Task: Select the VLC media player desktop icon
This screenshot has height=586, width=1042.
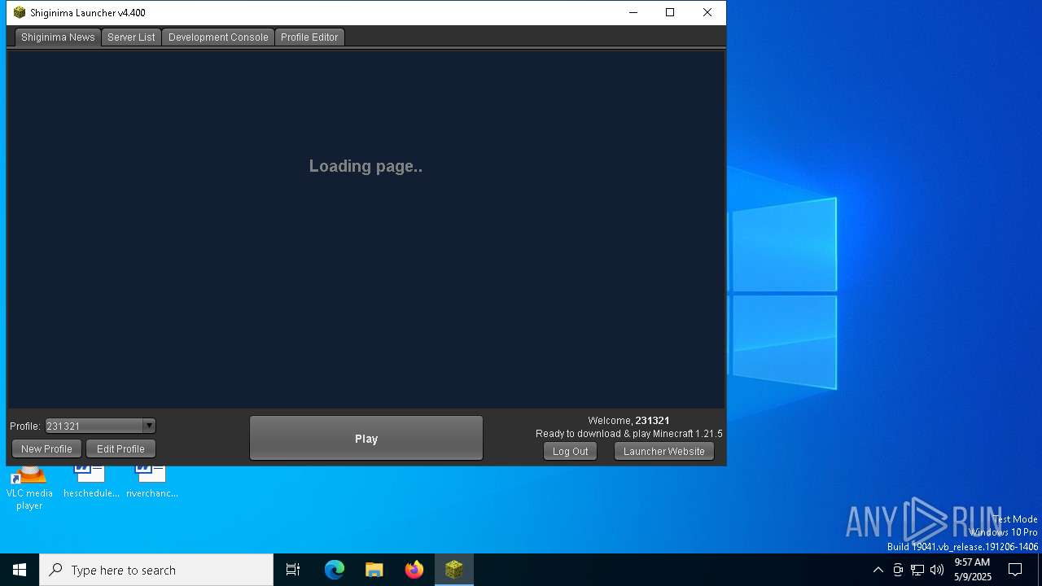Action: (x=29, y=488)
